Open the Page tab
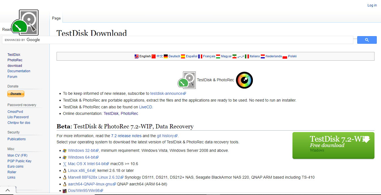The height and width of the screenshot is (195, 381). pyautogui.click(x=56, y=18)
